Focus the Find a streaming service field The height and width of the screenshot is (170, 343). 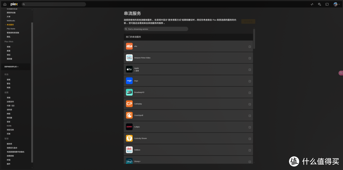pyautogui.click(x=156, y=29)
